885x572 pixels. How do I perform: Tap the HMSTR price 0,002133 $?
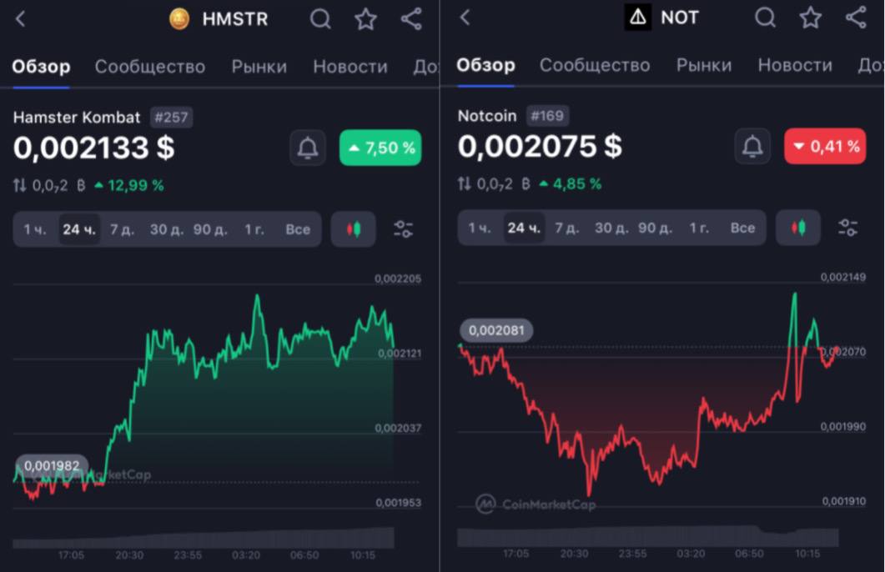click(x=94, y=148)
